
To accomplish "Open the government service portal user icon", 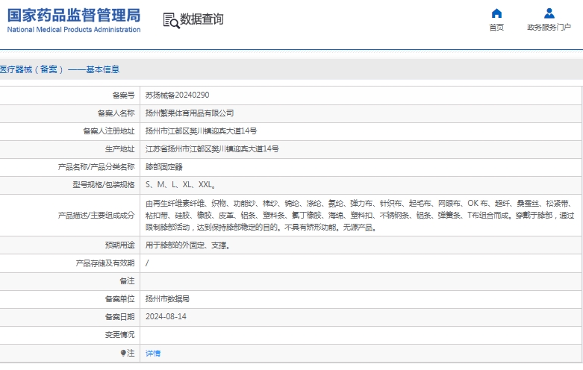I will pyautogui.click(x=549, y=13).
